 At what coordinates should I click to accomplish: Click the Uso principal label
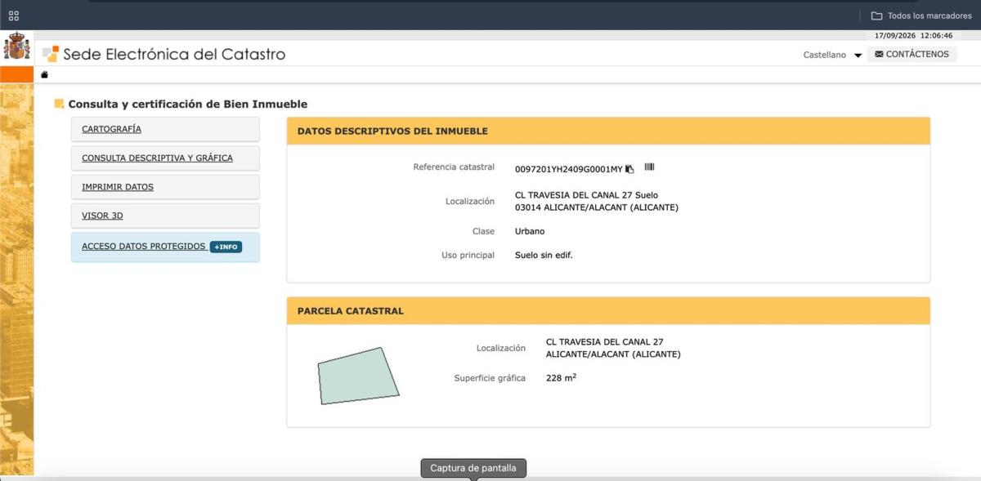468,256
